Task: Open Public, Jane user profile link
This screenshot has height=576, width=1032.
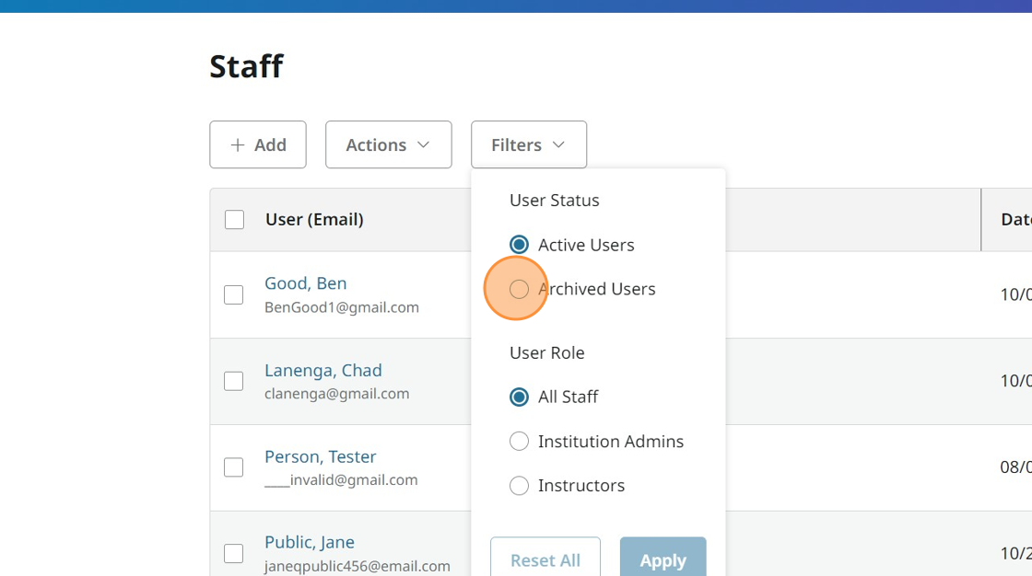Action: pyautogui.click(x=309, y=542)
